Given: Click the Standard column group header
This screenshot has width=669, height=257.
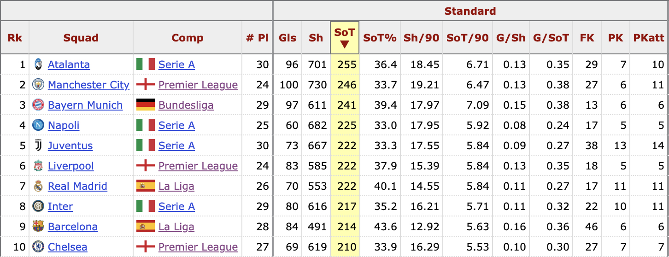Looking at the screenshot, I should pyautogui.click(x=470, y=11).
